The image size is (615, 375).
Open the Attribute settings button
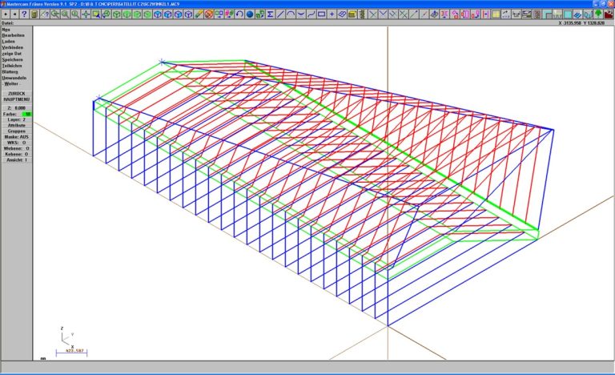[x=16, y=125]
